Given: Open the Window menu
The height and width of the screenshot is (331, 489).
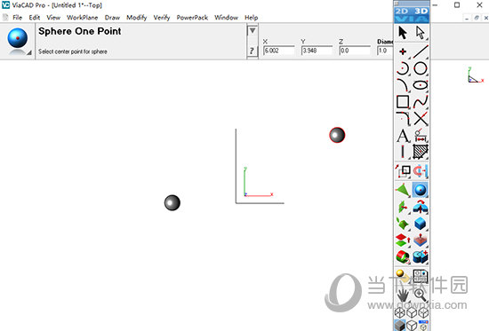Looking at the screenshot, I should (226, 18).
